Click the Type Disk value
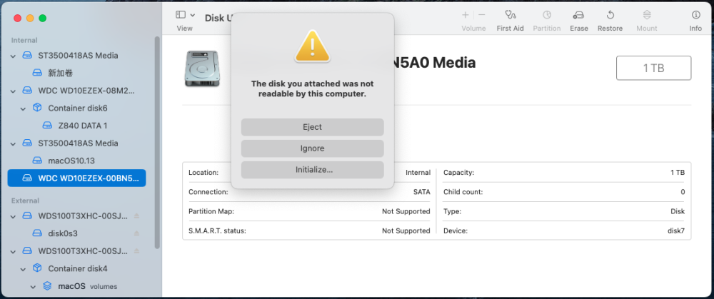Viewport: 714px width, 299px height. [x=678, y=211]
